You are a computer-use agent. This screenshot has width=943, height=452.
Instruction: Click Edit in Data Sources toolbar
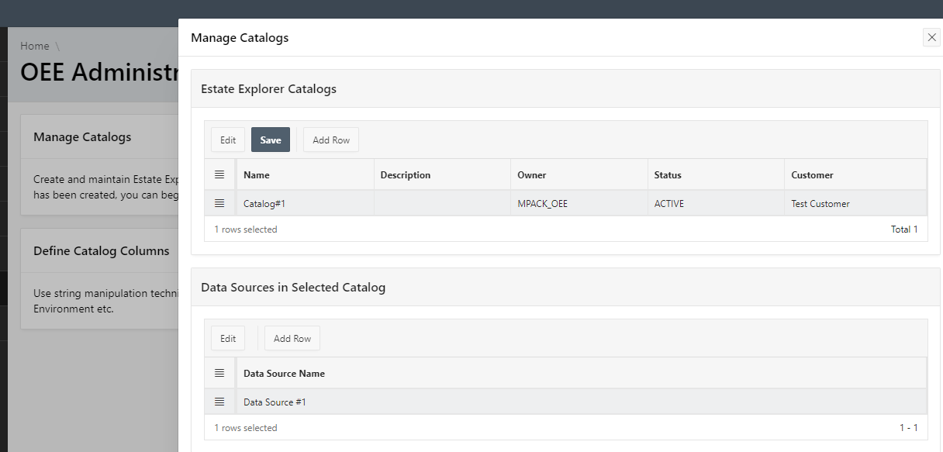coord(228,338)
